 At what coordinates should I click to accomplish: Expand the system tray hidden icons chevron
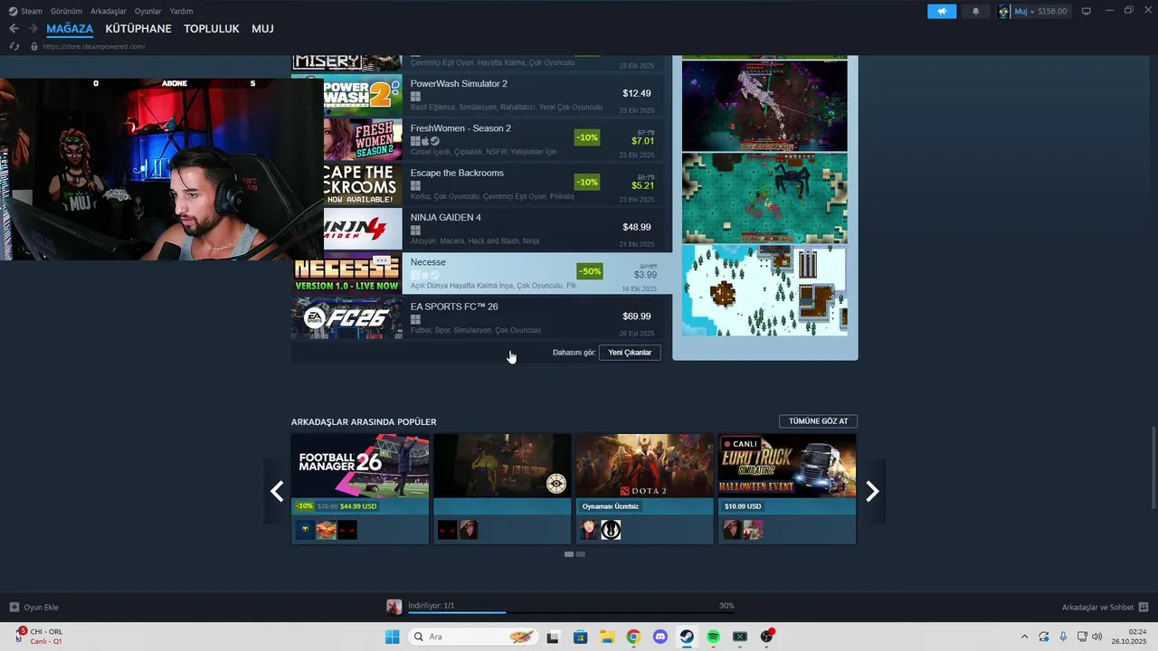tap(1024, 637)
